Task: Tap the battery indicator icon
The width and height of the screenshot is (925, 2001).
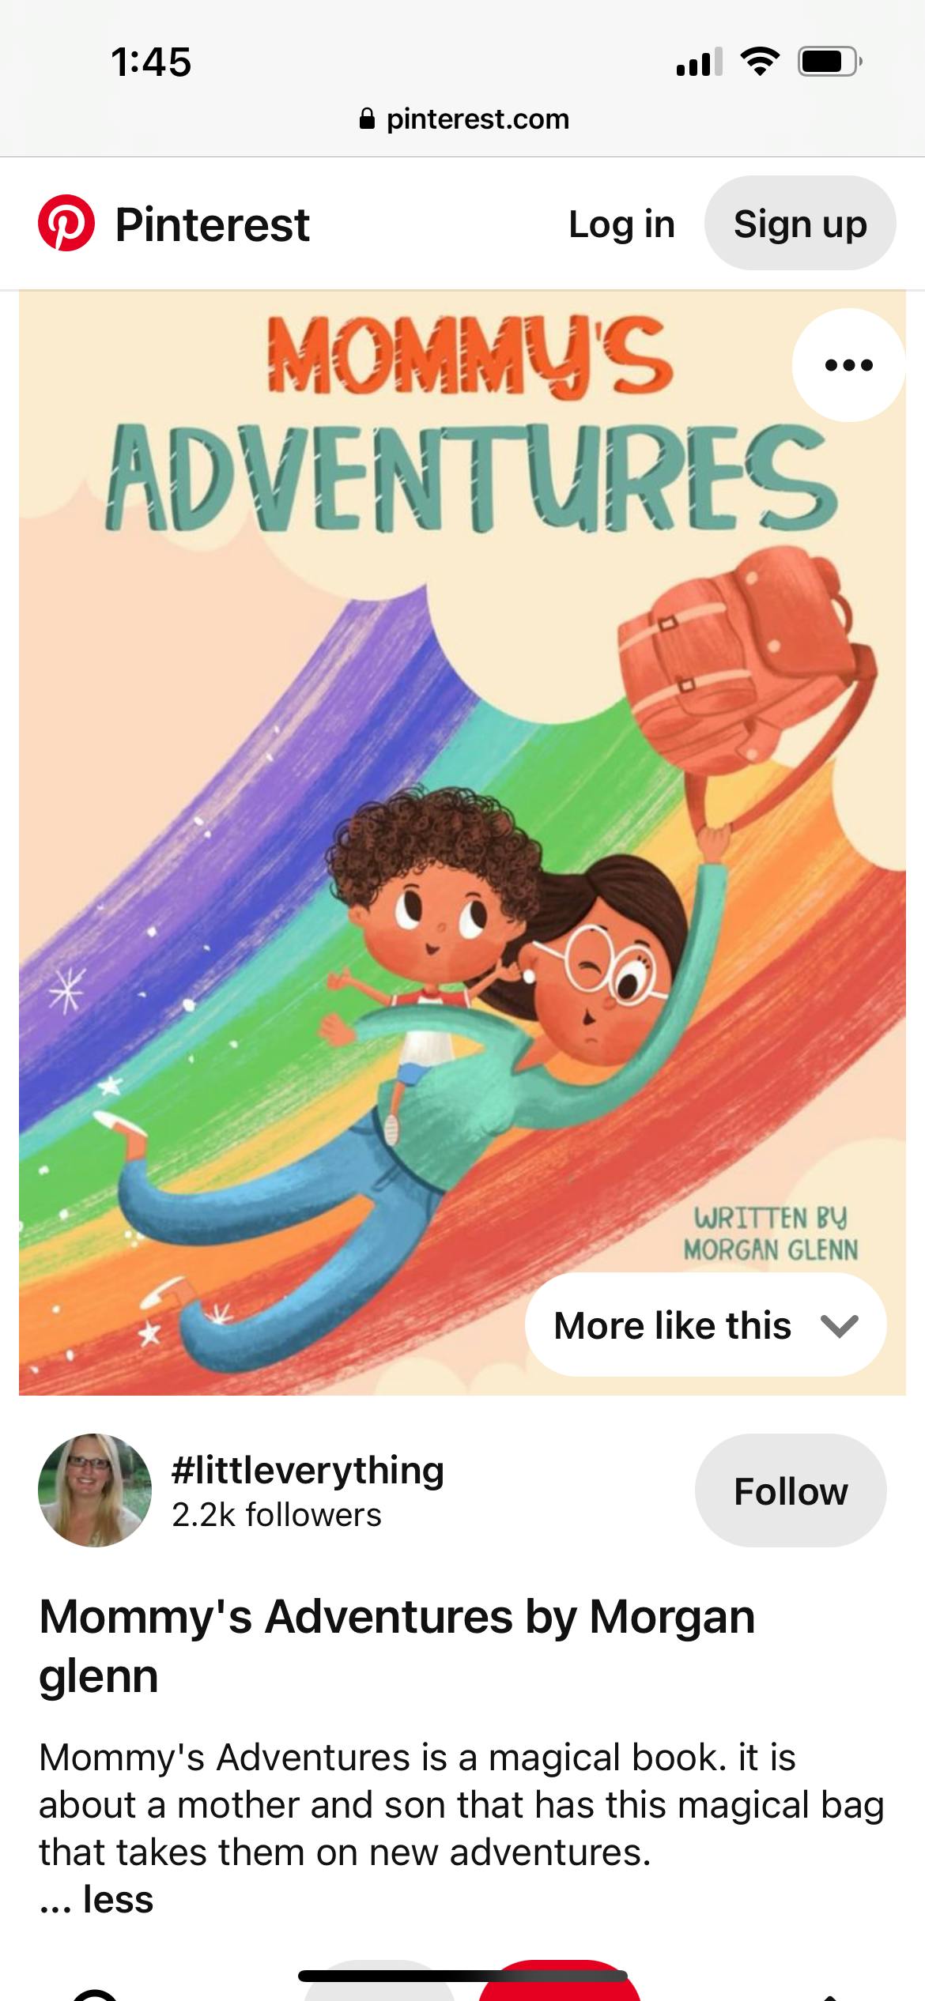Action: [x=829, y=62]
